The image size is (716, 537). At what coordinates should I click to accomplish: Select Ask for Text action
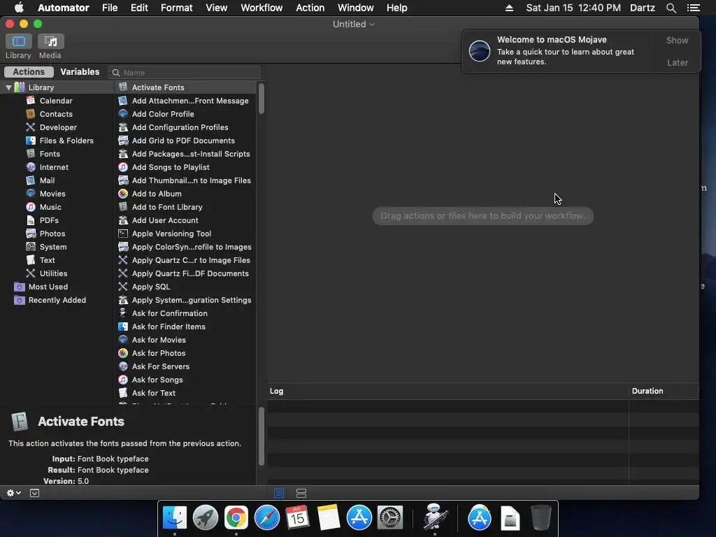click(x=186, y=393)
